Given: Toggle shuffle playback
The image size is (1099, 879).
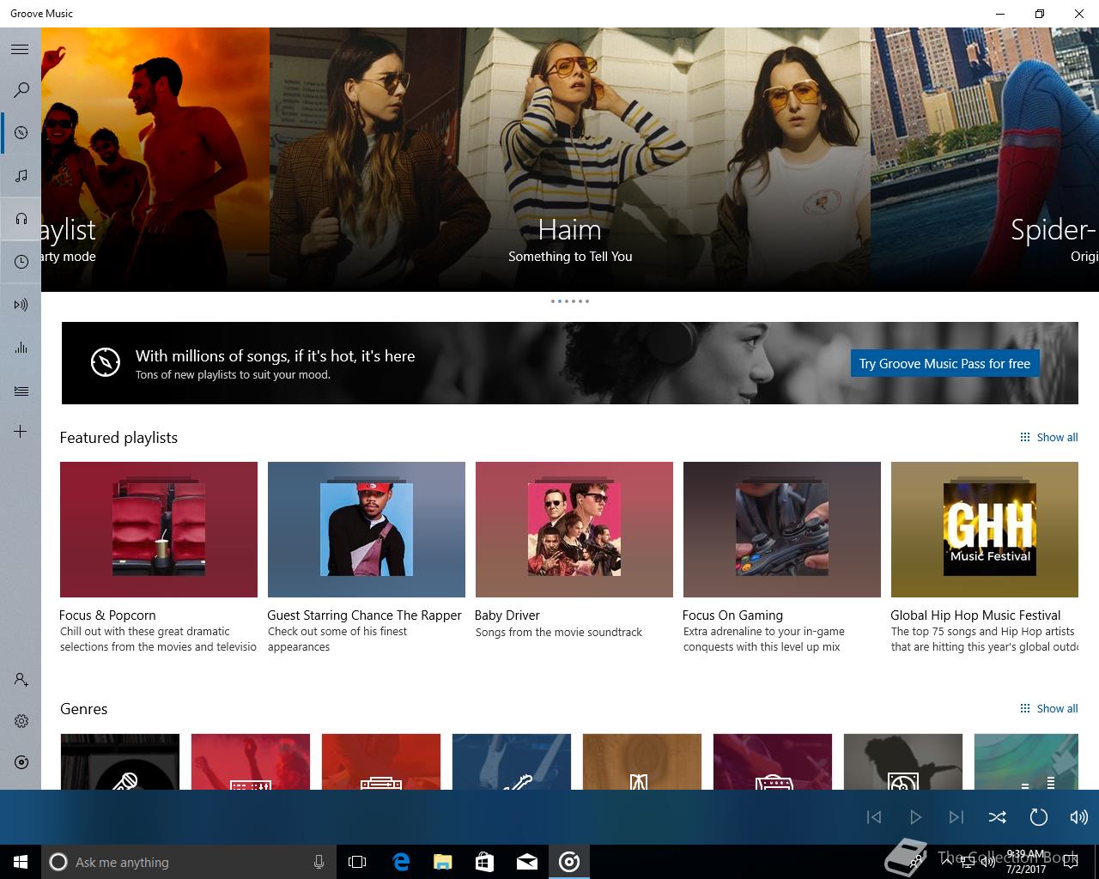Looking at the screenshot, I should [997, 817].
